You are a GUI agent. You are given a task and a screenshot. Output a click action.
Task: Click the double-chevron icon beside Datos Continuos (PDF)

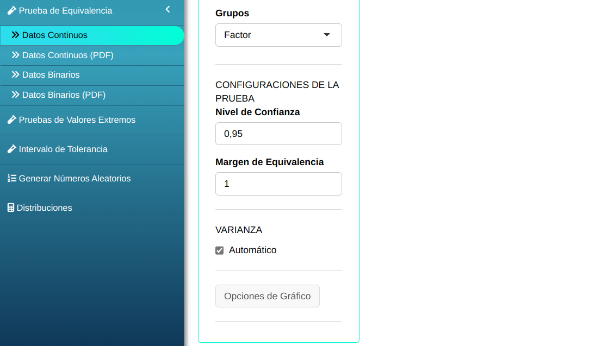point(15,55)
